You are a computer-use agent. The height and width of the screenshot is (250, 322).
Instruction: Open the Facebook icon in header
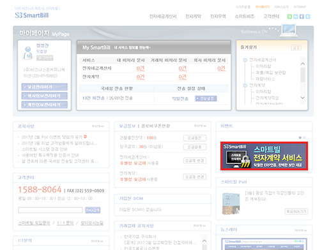click(302, 17)
